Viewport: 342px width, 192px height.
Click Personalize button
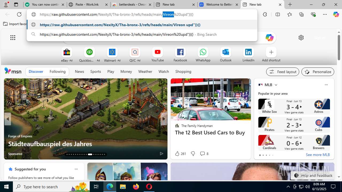click(x=318, y=72)
